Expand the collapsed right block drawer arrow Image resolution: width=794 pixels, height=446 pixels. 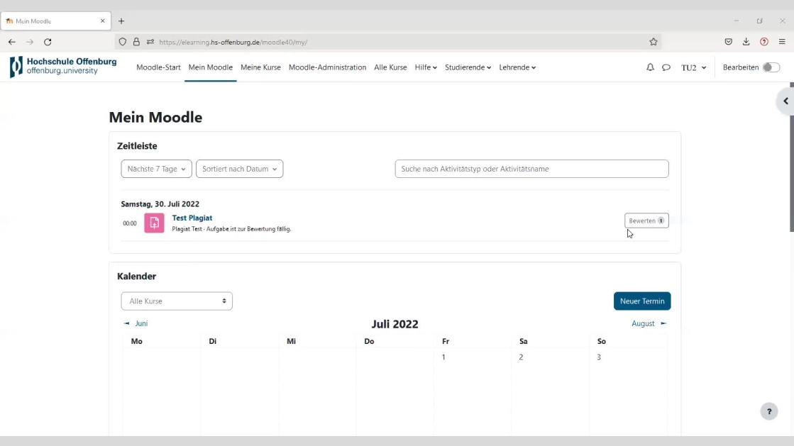coord(785,101)
